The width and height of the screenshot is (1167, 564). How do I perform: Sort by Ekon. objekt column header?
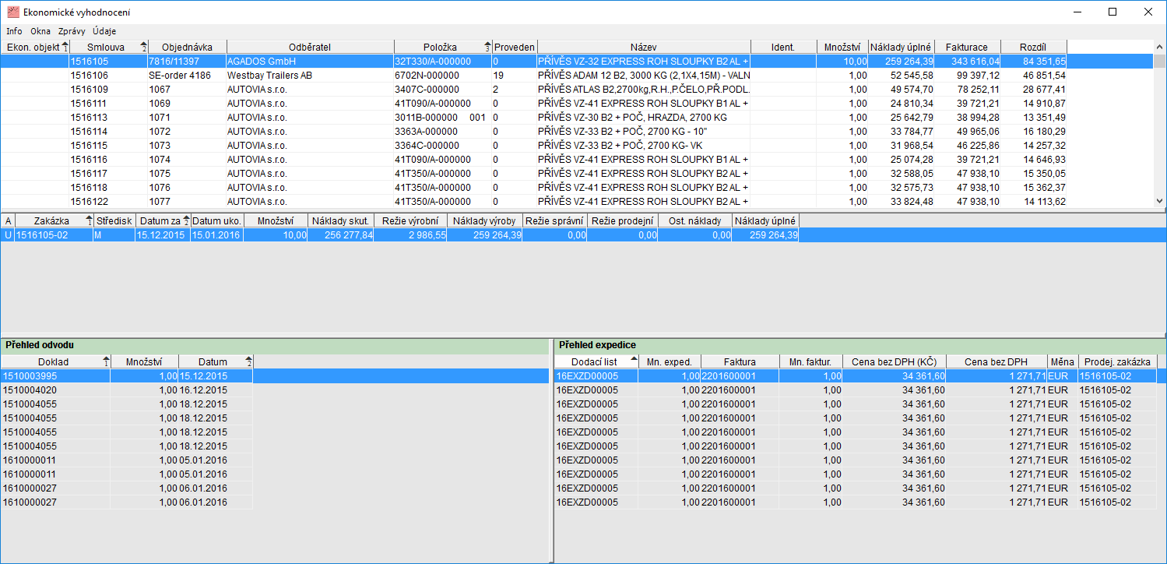pos(34,48)
